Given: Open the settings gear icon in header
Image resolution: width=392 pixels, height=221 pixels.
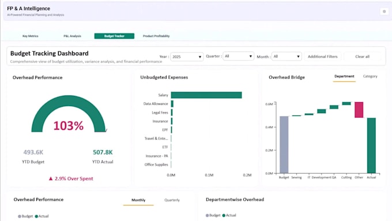Looking at the screenshot, I should point(385,12).
